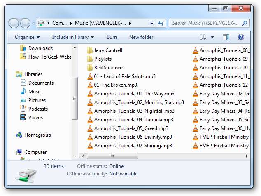
Task: Open the Downloads favorite in sidebar
Action: pyautogui.click(x=40, y=48)
